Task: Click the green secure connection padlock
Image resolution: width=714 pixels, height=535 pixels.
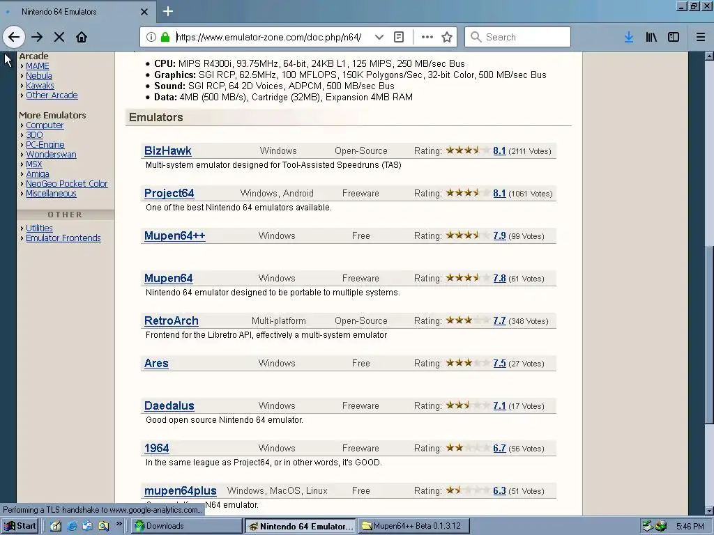Action: [165, 37]
